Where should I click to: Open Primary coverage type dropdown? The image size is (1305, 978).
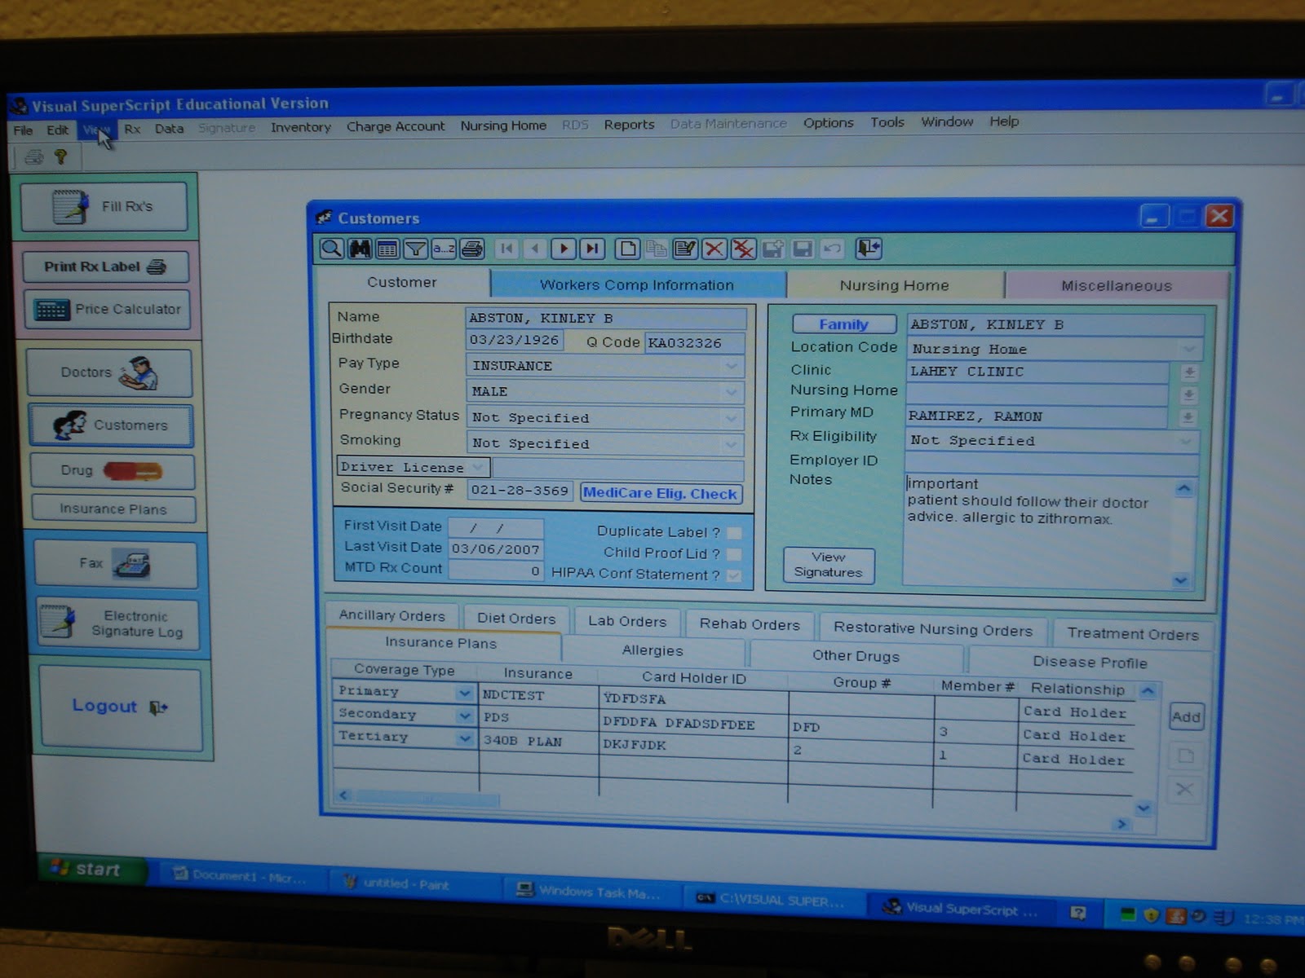click(x=465, y=693)
